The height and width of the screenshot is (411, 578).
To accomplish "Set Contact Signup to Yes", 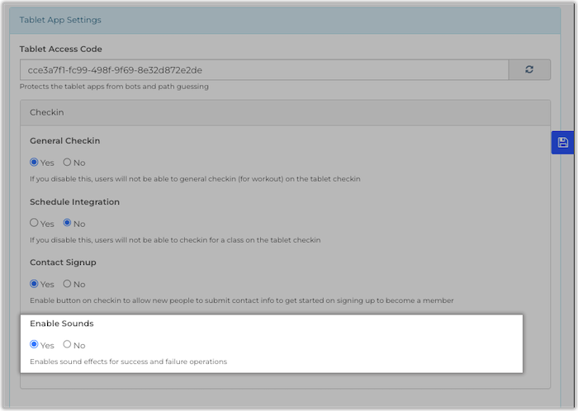I will tap(35, 284).
